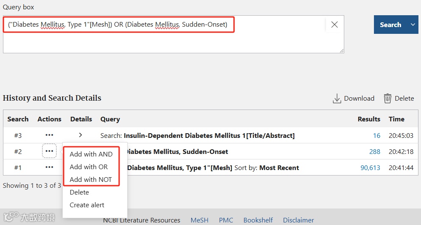The image size is (421, 225).
Task: Open the 288 results link
Action: coord(374,151)
